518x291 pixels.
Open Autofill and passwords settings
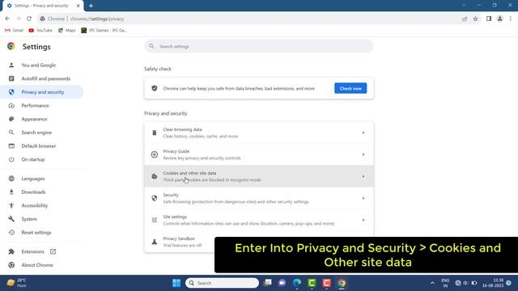point(45,78)
